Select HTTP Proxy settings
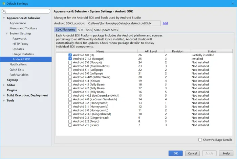This screenshot has height=159, width=237. point(20,44)
